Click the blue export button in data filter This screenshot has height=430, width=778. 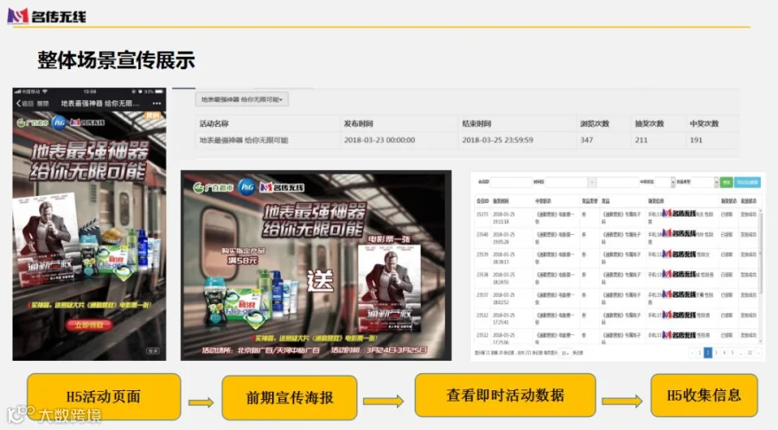(x=747, y=182)
